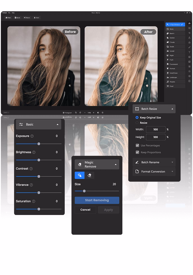Viewport: 193px width, 275px height.
Task: Choose the Cloudy scene preset
Action: 175,42
